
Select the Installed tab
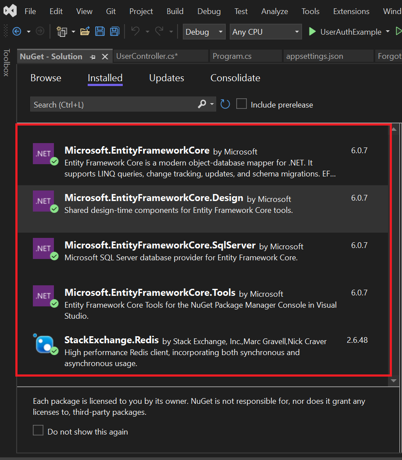105,78
